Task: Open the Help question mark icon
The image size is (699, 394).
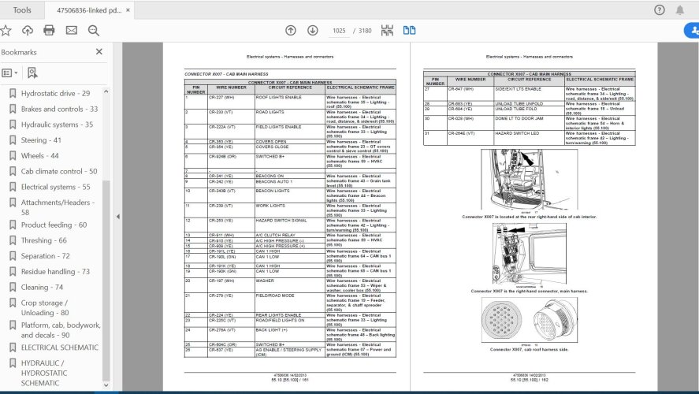Action: tap(660, 9)
